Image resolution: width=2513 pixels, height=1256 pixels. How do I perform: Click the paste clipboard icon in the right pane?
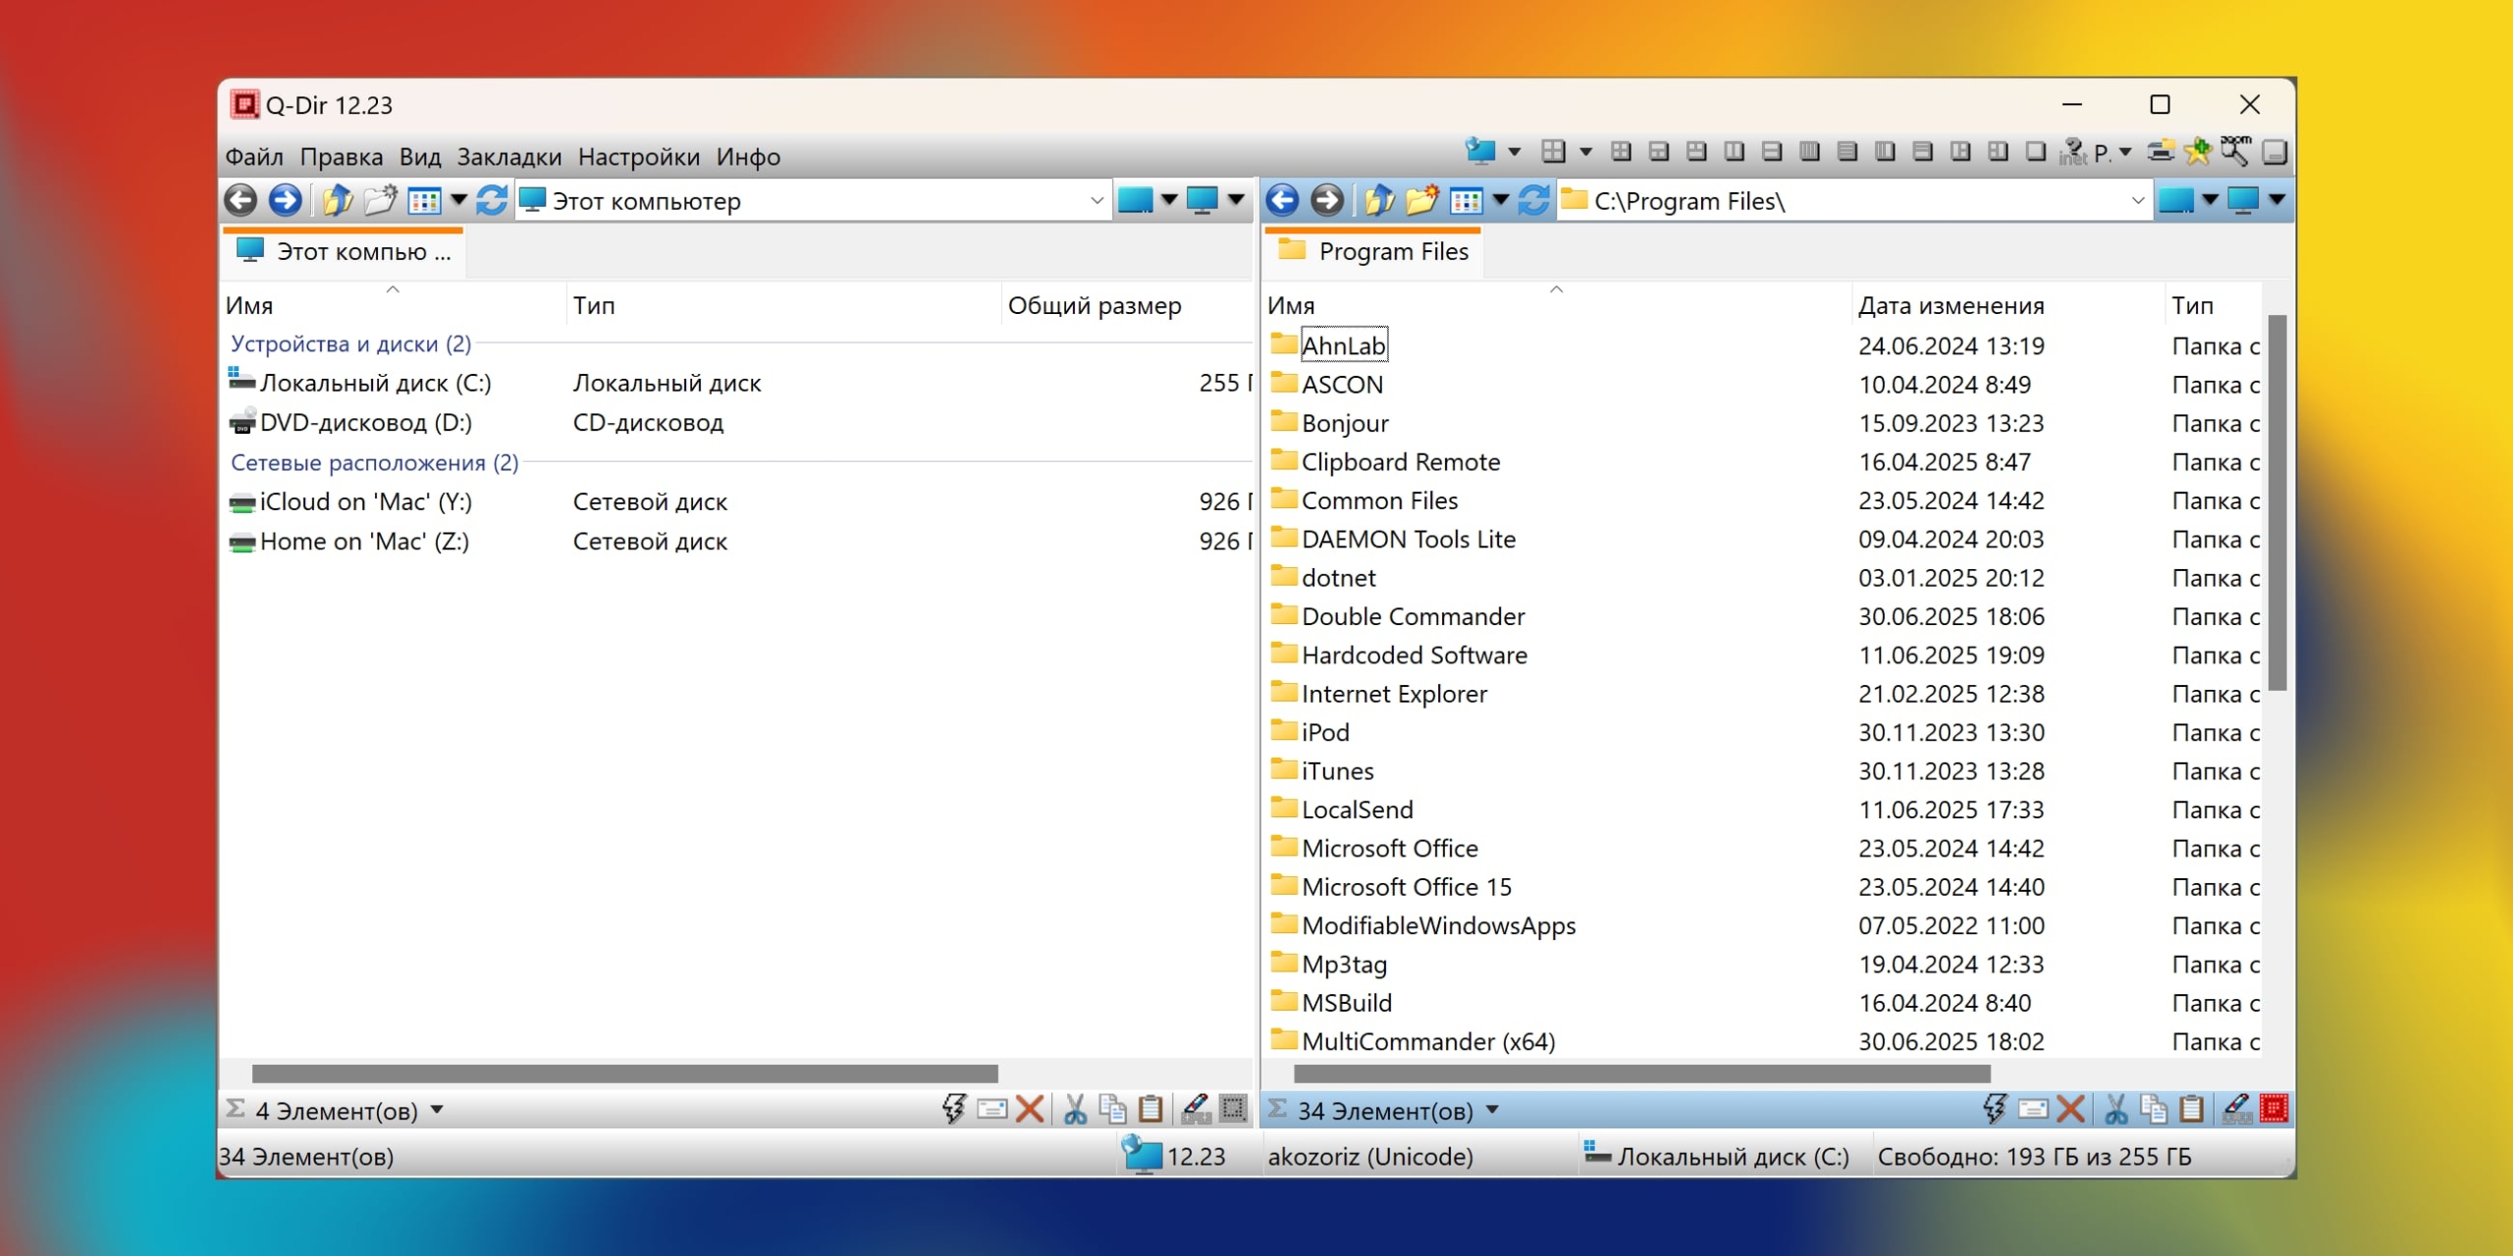2192,1110
